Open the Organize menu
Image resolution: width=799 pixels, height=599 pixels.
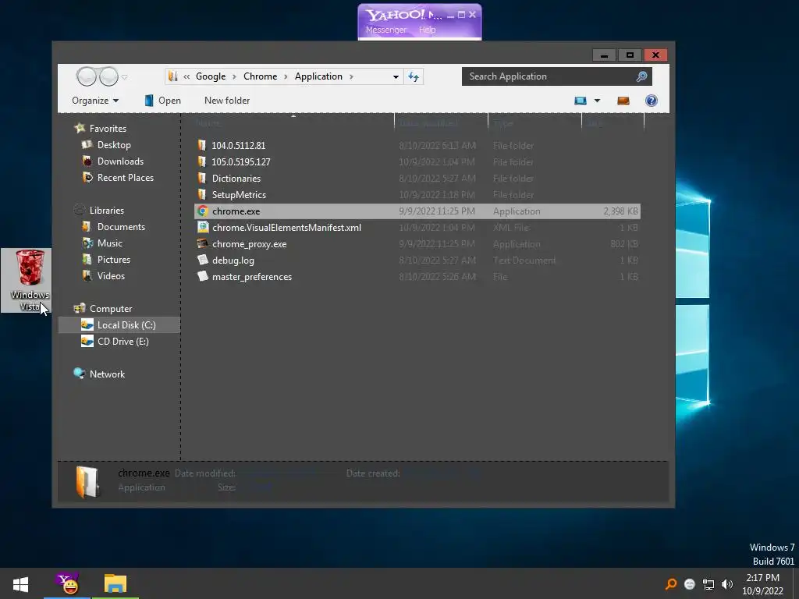point(95,101)
